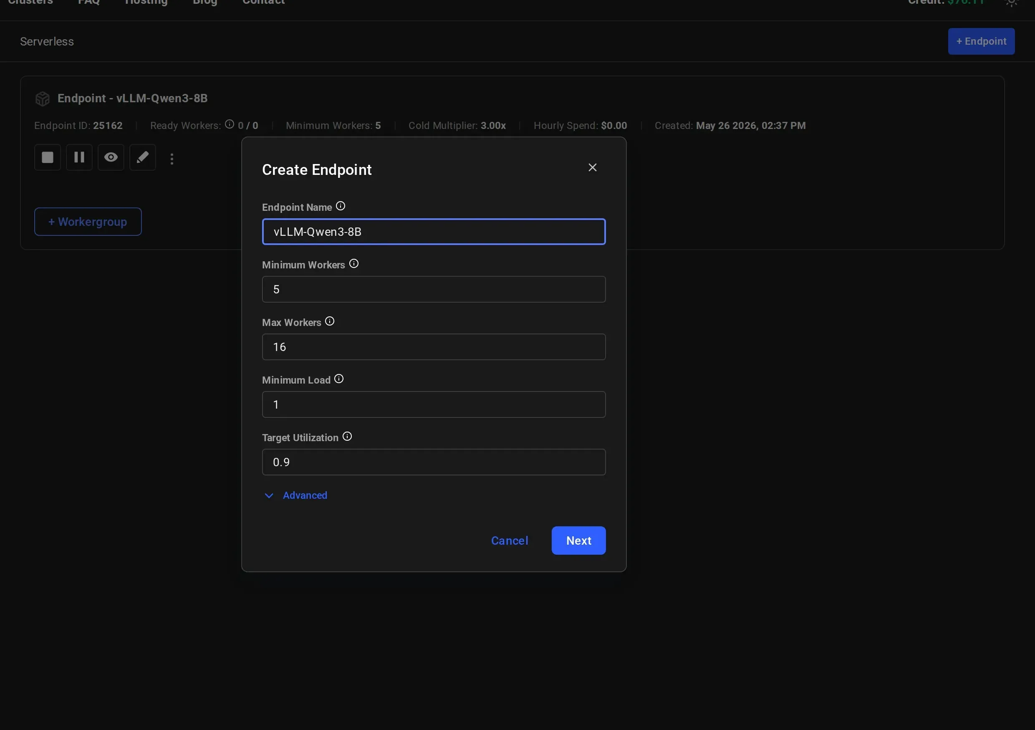
Task: Click the Cold Multiplier 3.00x value
Action: point(493,125)
